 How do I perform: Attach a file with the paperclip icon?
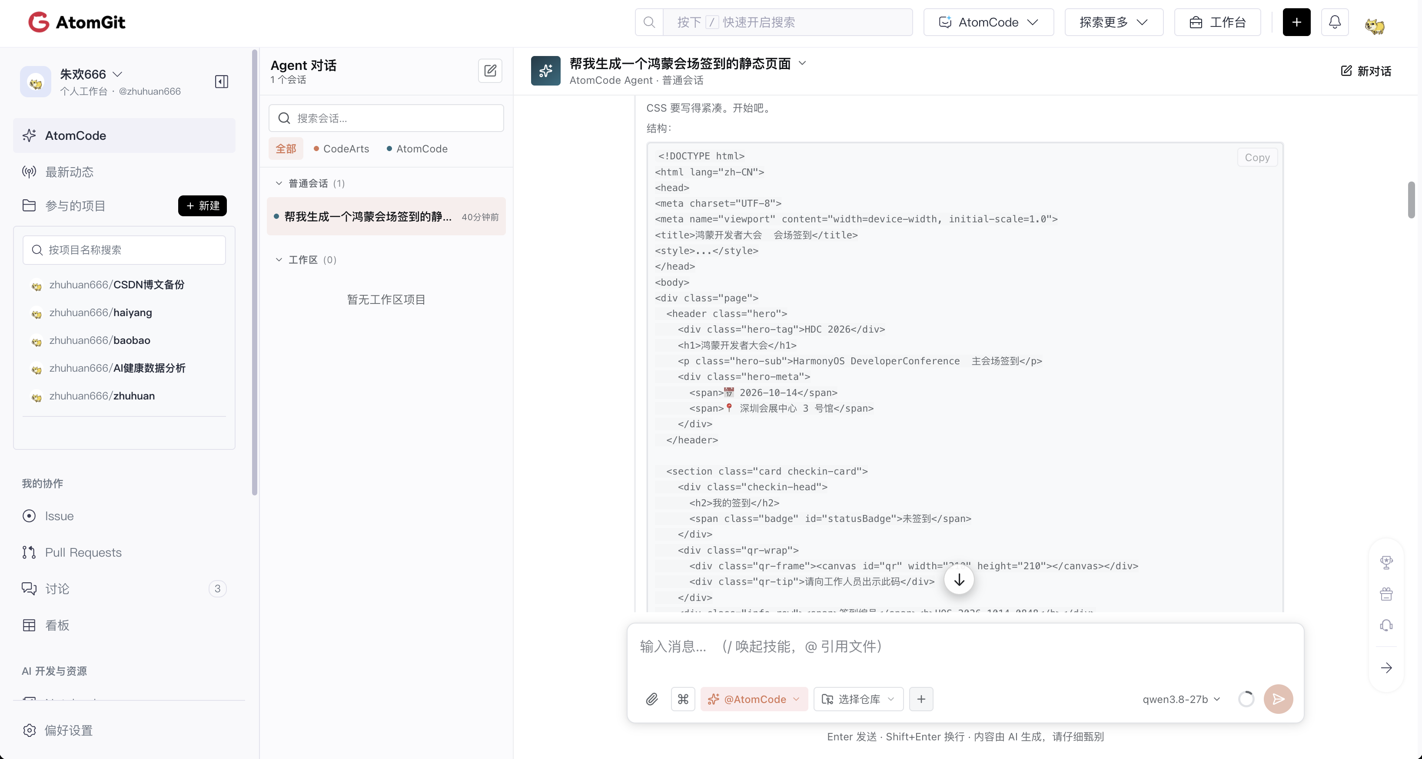coord(651,699)
